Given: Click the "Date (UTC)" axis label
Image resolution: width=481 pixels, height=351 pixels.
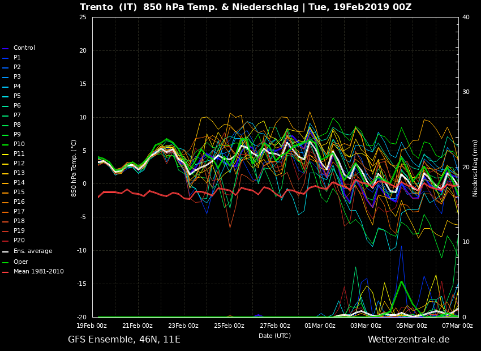Looking at the screenshot, I should 274,336.
